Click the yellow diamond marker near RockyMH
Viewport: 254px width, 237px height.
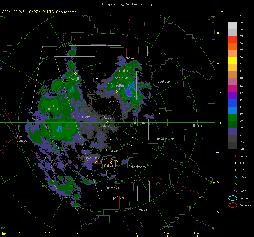(x=75, y=74)
